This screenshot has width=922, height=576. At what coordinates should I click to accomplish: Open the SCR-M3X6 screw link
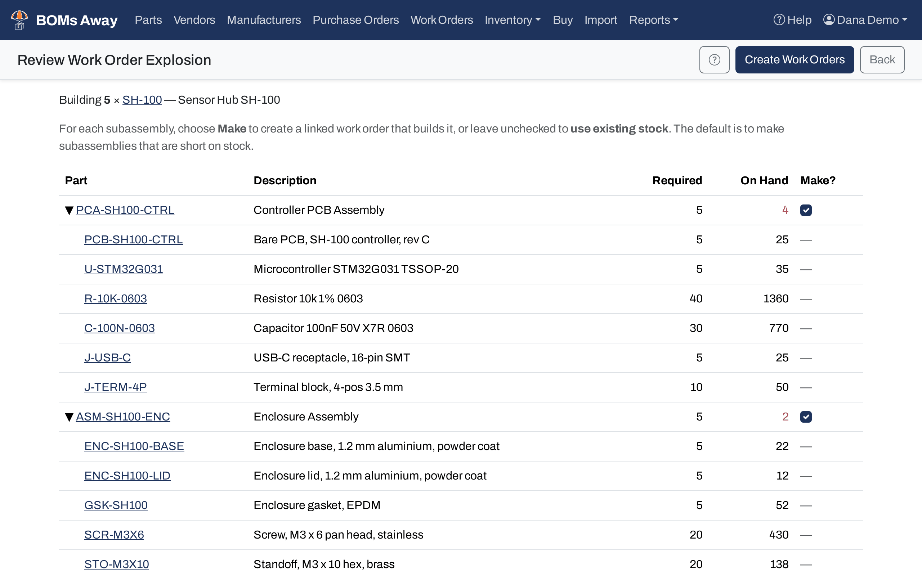point(114,535)
